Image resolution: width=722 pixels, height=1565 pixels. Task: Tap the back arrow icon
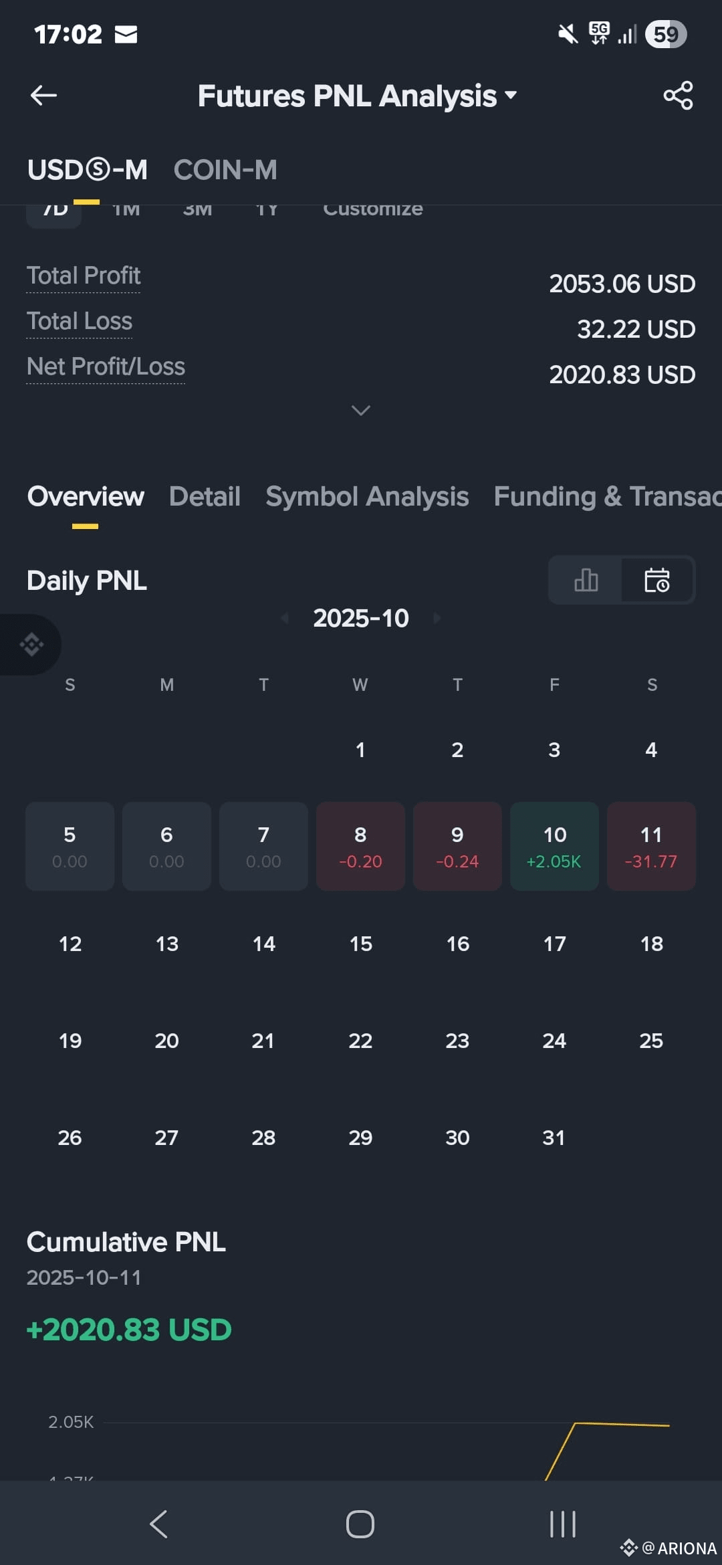[43, 96]
